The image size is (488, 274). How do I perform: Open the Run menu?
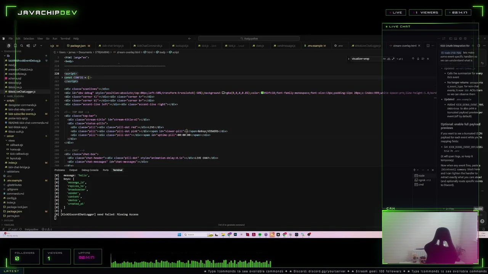click(x=55, y=38)
